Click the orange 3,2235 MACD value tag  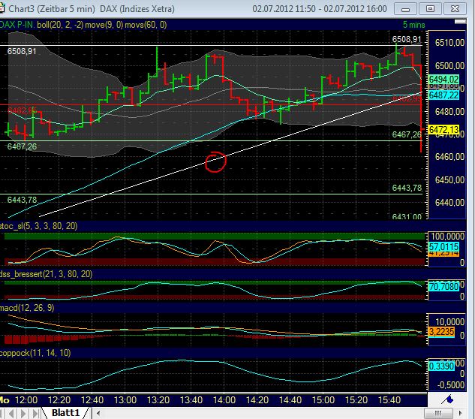(x=441, y=331)
